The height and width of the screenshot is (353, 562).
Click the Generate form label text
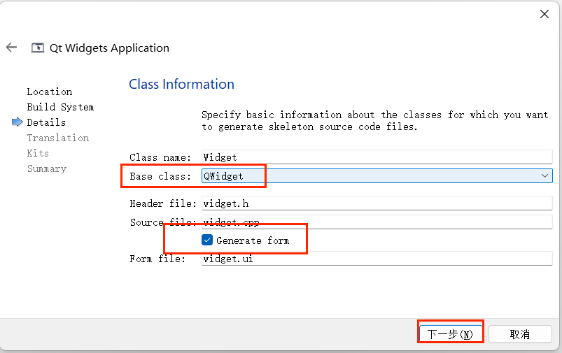pos(253,240)
